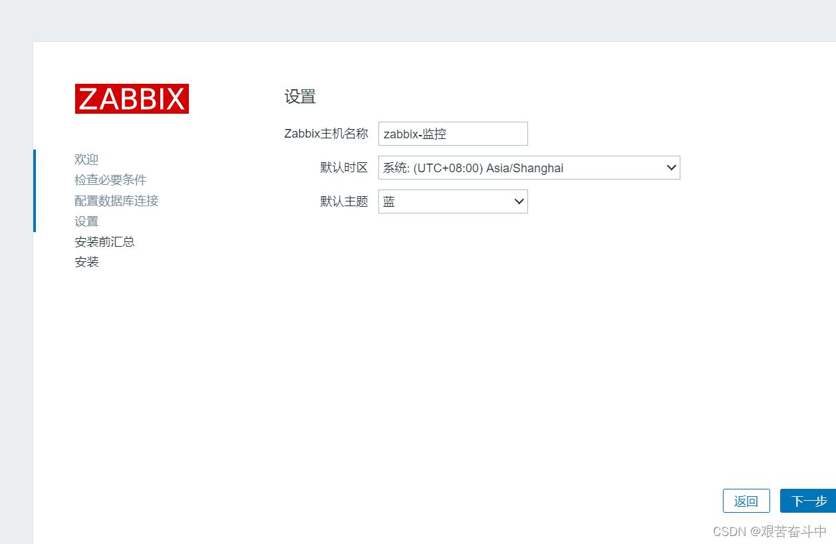Image resolution: width=836 pixels, height=544 pixels.
Task: Open the 安装前汇总 step
Action: pos(104,241)
